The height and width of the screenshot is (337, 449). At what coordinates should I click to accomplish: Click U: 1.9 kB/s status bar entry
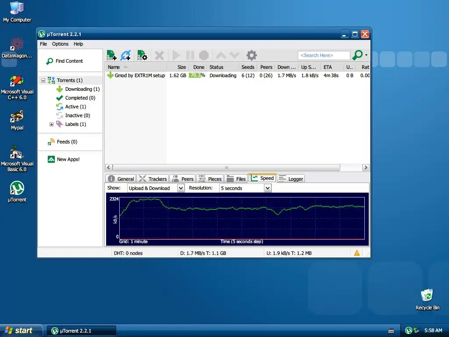pos(289,253)
